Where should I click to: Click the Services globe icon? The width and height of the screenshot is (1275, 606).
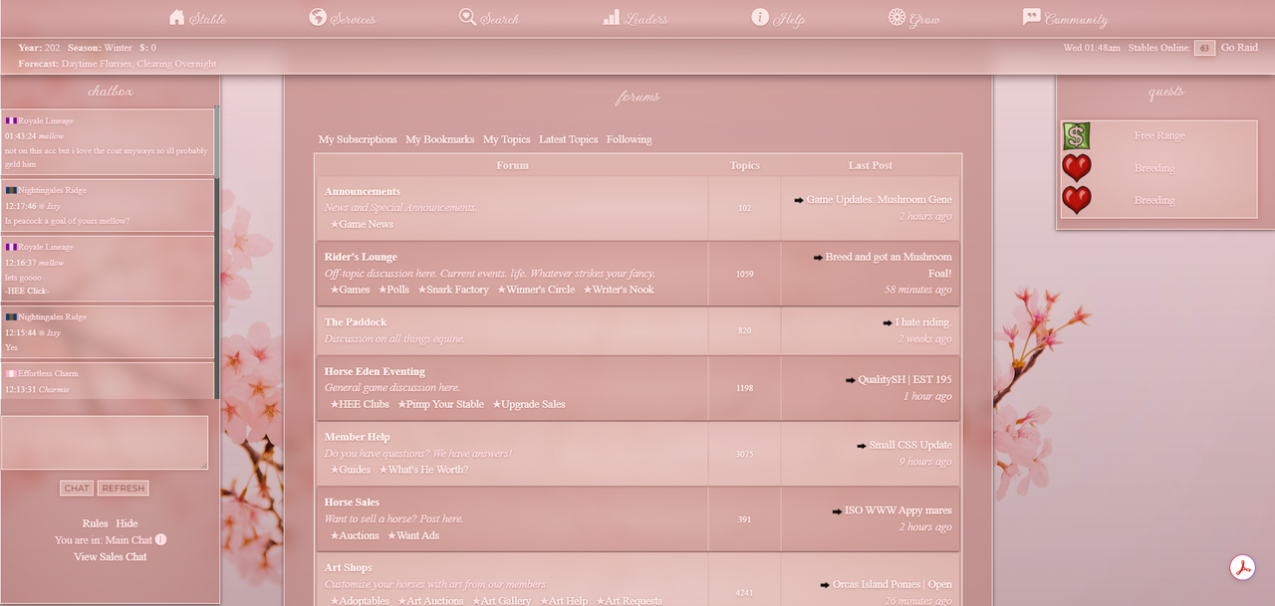[x=318, y=17]
